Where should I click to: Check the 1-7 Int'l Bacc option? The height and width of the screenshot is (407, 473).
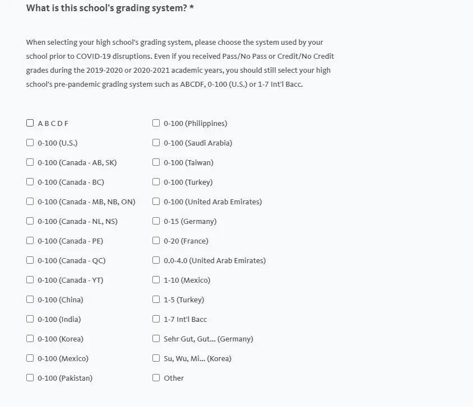[x=156, y=319]
